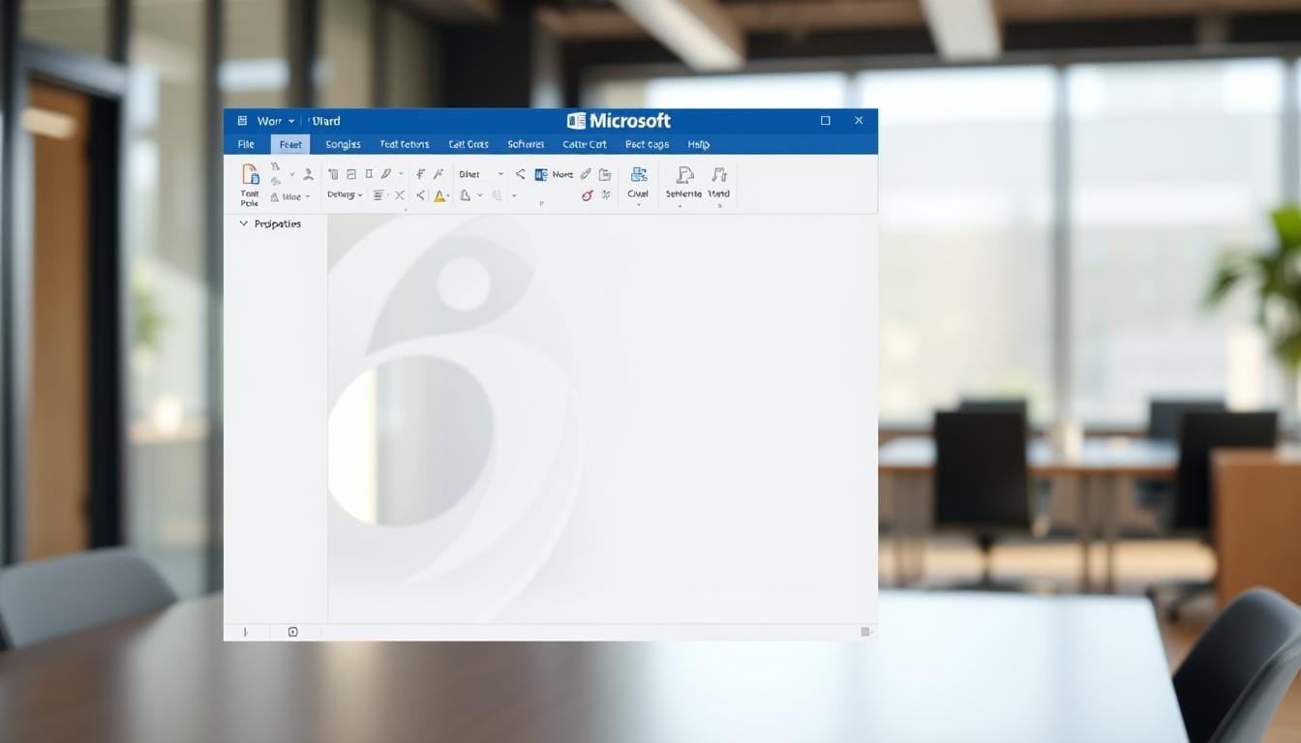The height and width of the screenshot is (743, 1301).
Task: Click the X clear icon in ribbon
Action: tap(399, 195)
